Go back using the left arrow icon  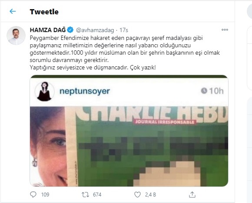click(x=13, y=11)
